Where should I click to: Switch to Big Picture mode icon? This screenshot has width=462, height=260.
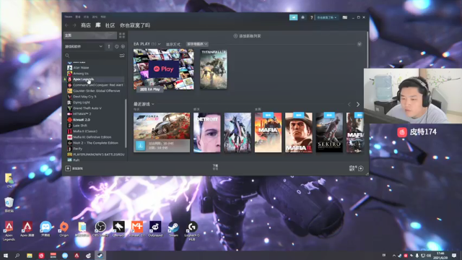(345, 17)
